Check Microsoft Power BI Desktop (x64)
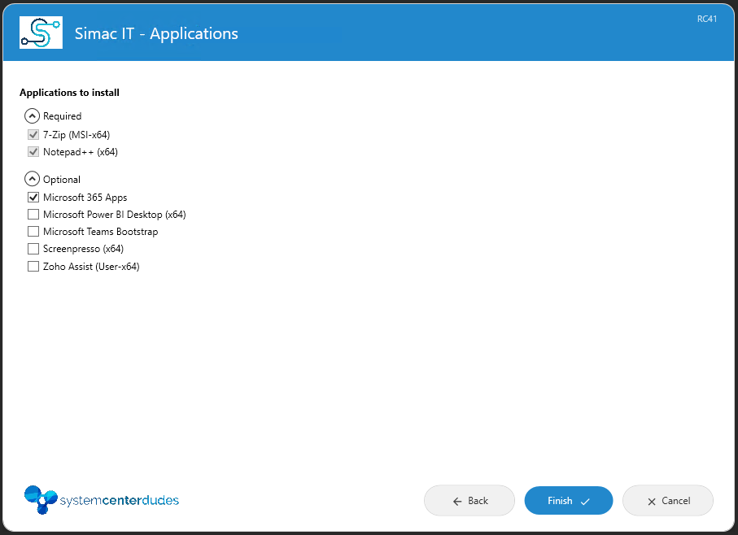The width and height of the screenshot is (738, 535). tap(33, 215)
